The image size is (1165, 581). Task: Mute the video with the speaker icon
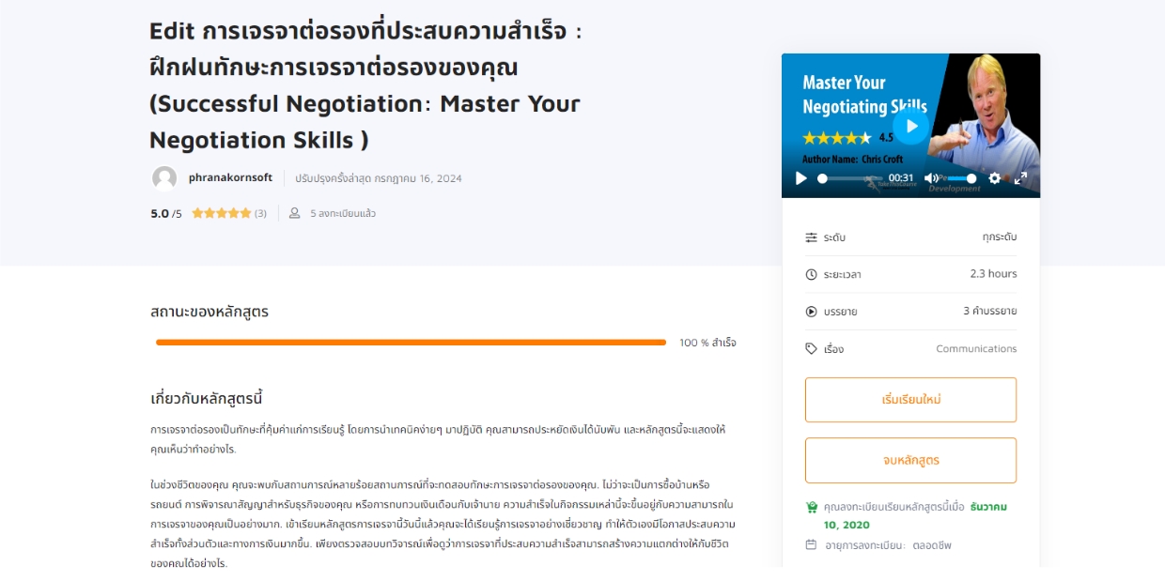click(x=930, y=178)
